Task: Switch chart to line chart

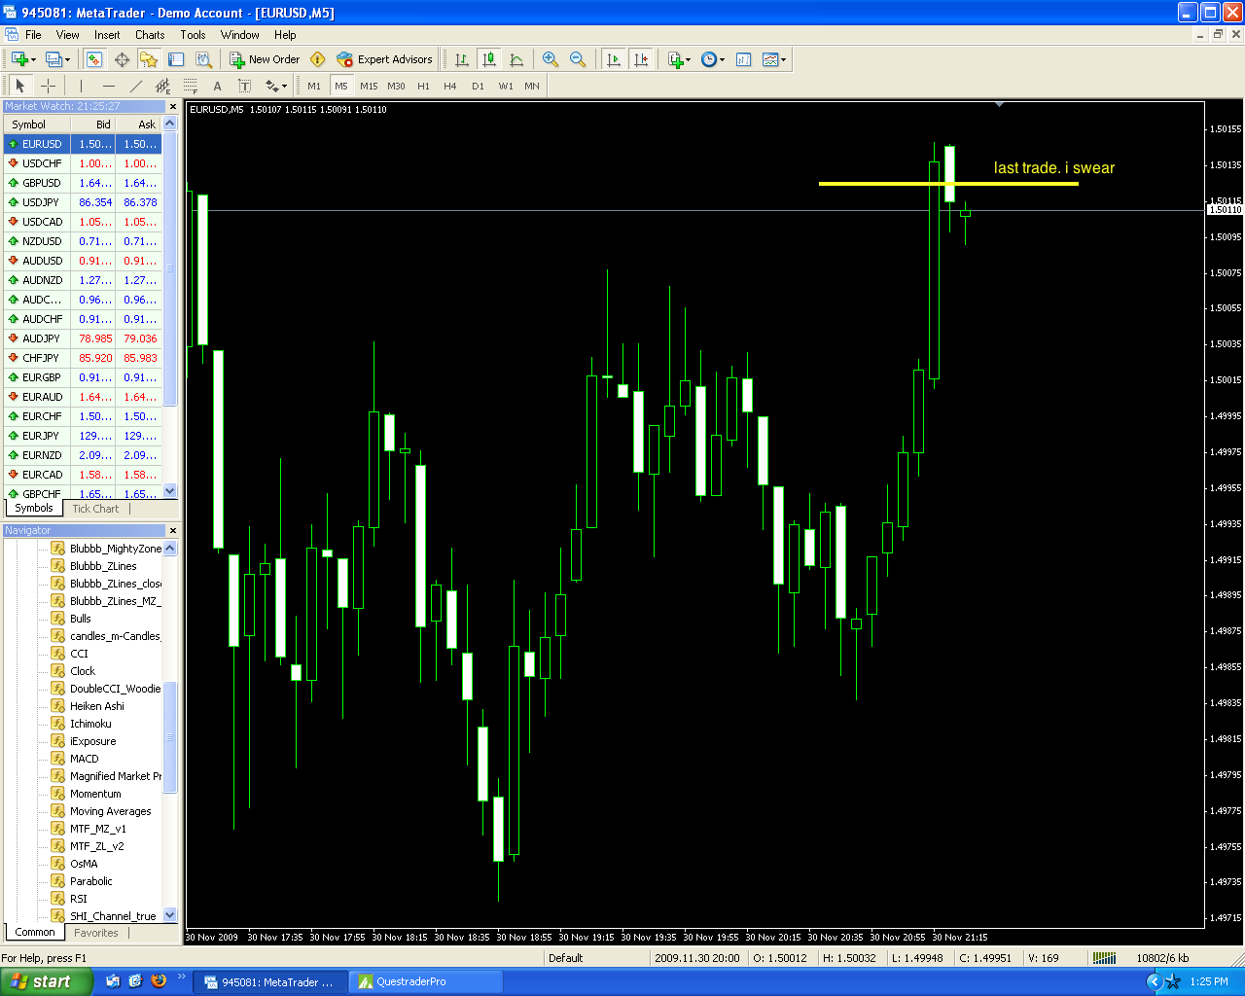Action: tap(516, 59)
